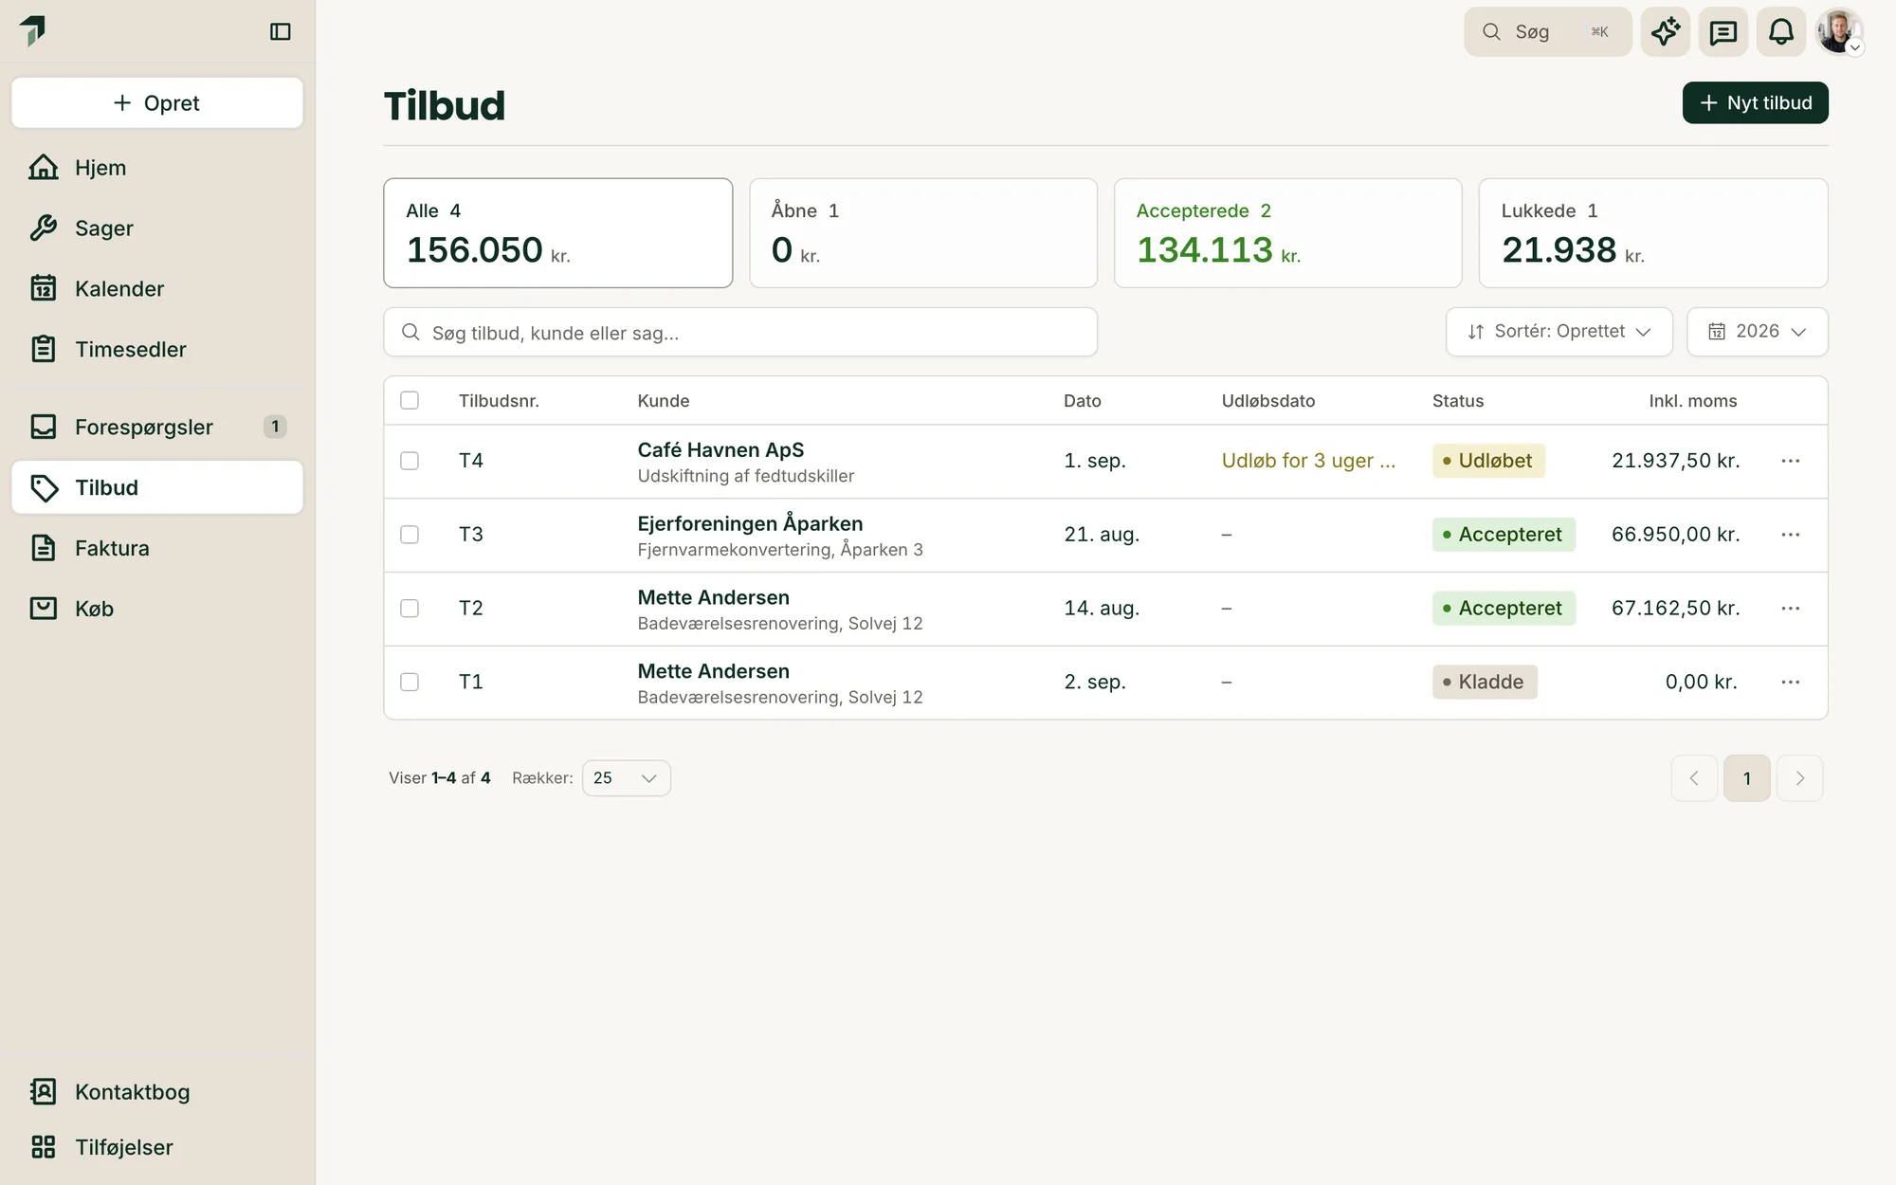Click the Nyt tilbud button
Image resolution: width=1896 pixels, height=1185 pixels.
pyautogui.click(x=1755, y=102)
